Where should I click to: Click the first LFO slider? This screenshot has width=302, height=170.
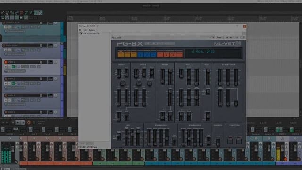click(x=126, y=137)
